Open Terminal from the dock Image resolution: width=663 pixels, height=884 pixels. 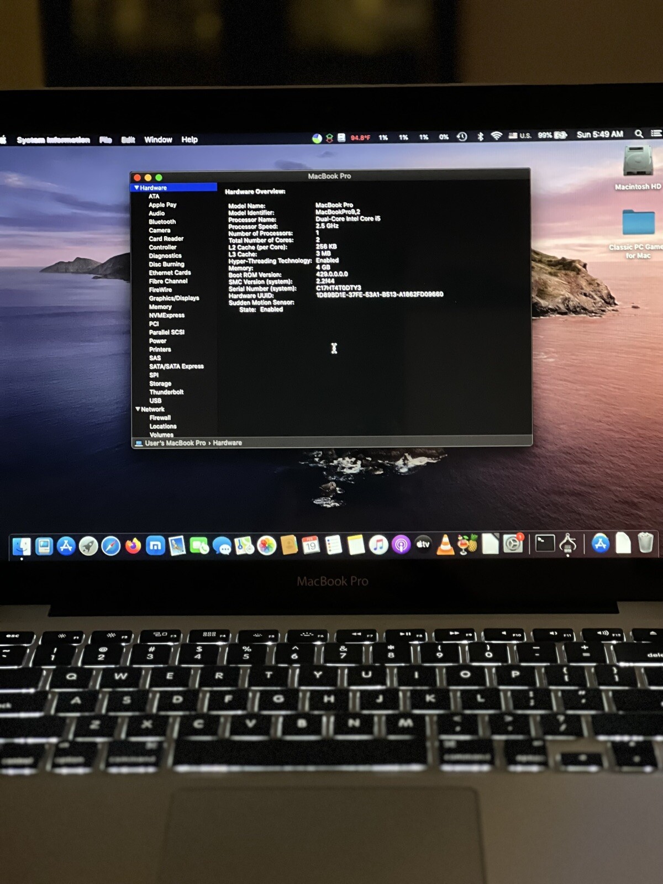pos(545,544)
